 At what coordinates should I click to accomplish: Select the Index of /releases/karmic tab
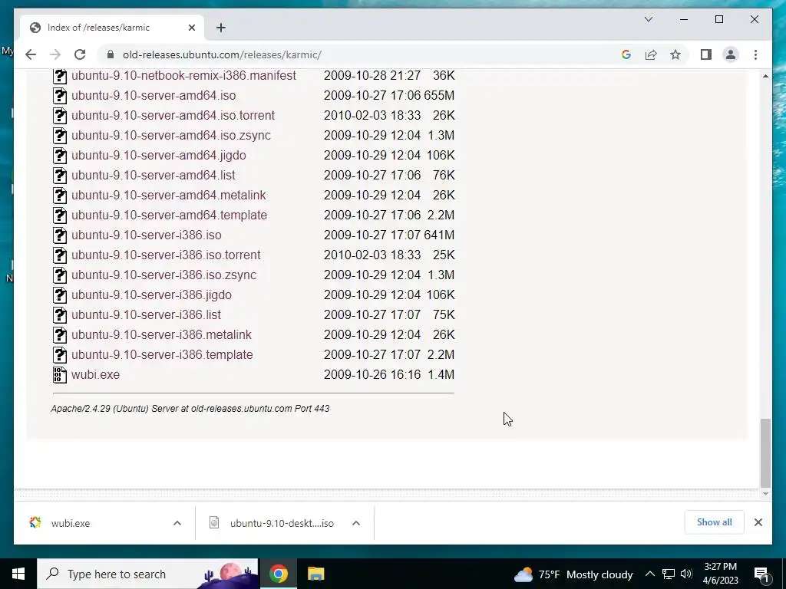(111, 28)
